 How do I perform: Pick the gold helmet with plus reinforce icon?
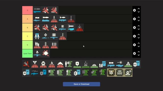tap(128, 73)
